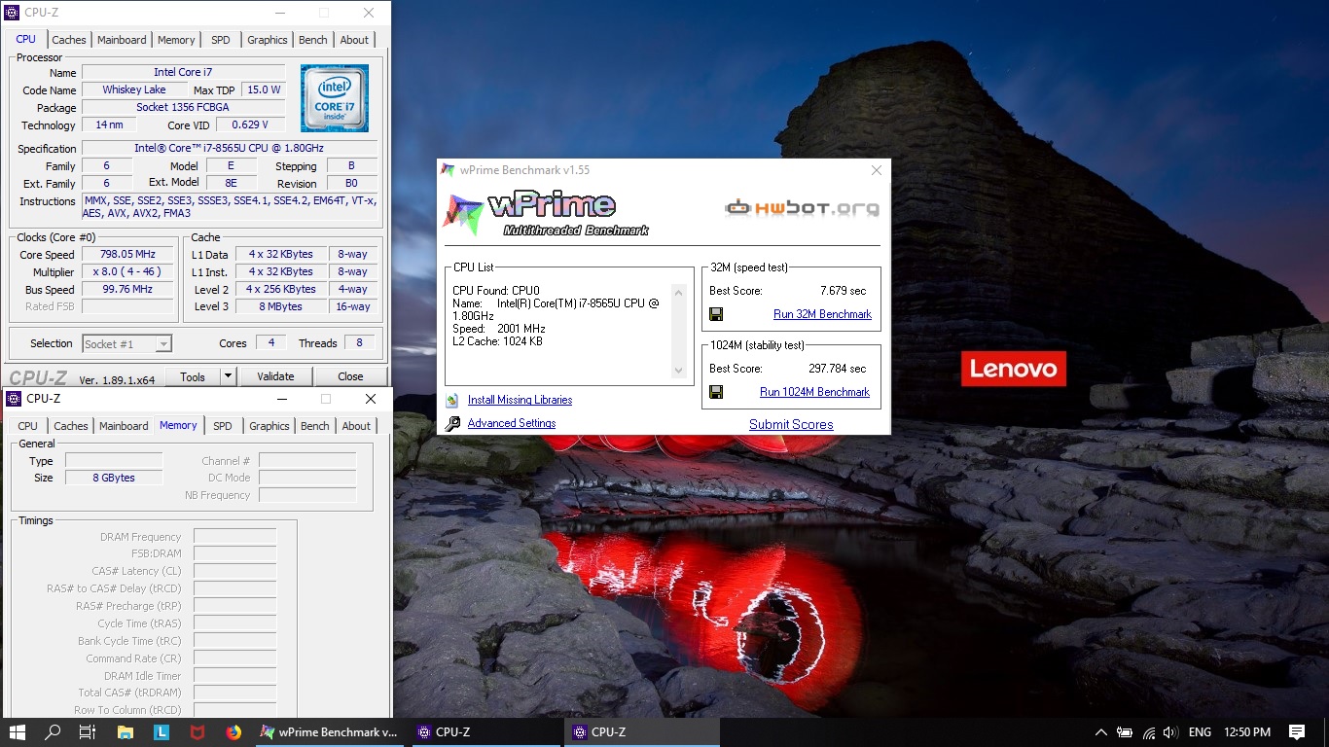Open About tab in top CPU-Z window
The image size is (1329, 747).
tap(354, 40)
